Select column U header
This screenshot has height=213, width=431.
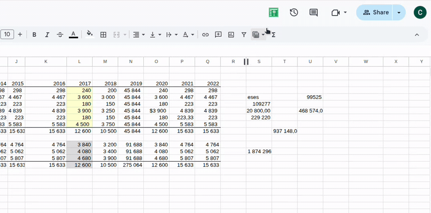point(310,62)
